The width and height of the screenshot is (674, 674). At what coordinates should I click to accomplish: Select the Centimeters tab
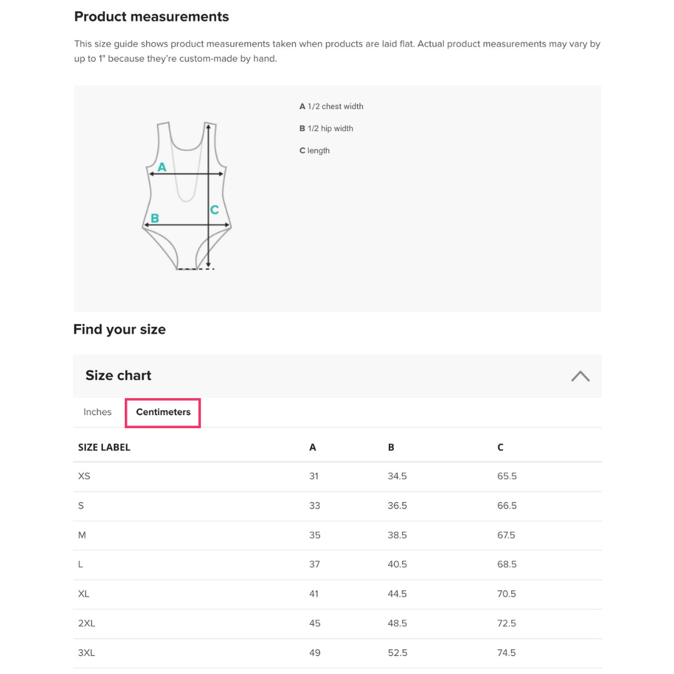[x=163, y=412]
